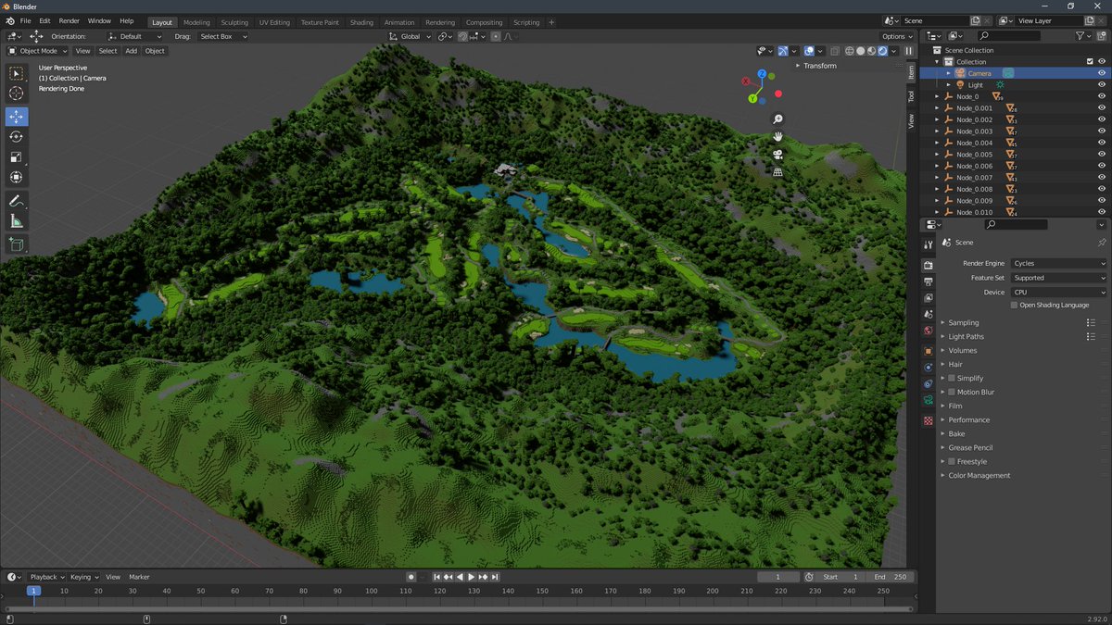
Task: Choose the Measure tool
Action: 16,221
